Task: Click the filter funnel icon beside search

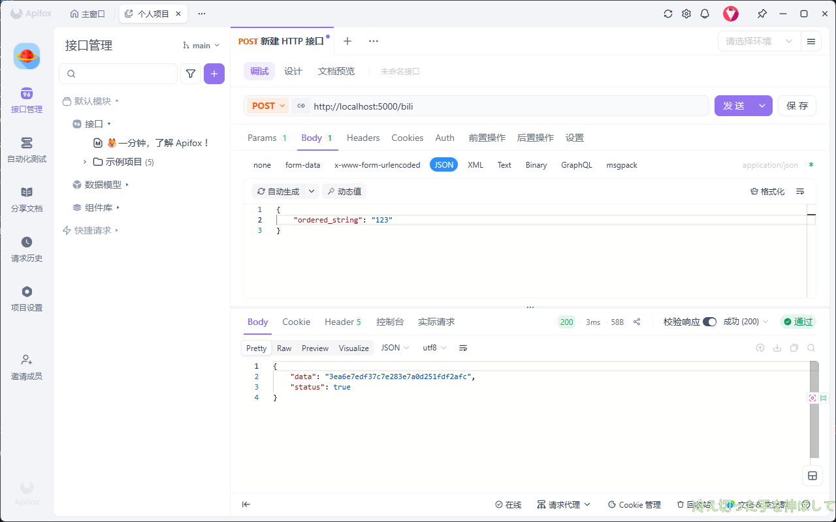Action: pyautogui.click(x=190, y=74)
